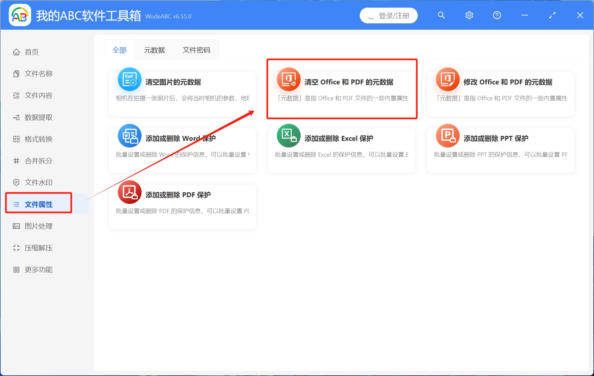Open the settings gear icon
Viewport: 594px width, 376px height.
pos(469,15)
